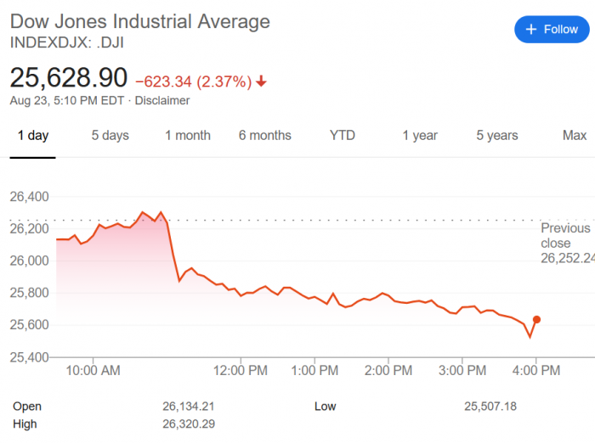Switch to the 6 months tab
The width and height of the screenshot is (595, 443).
(265, 136)
